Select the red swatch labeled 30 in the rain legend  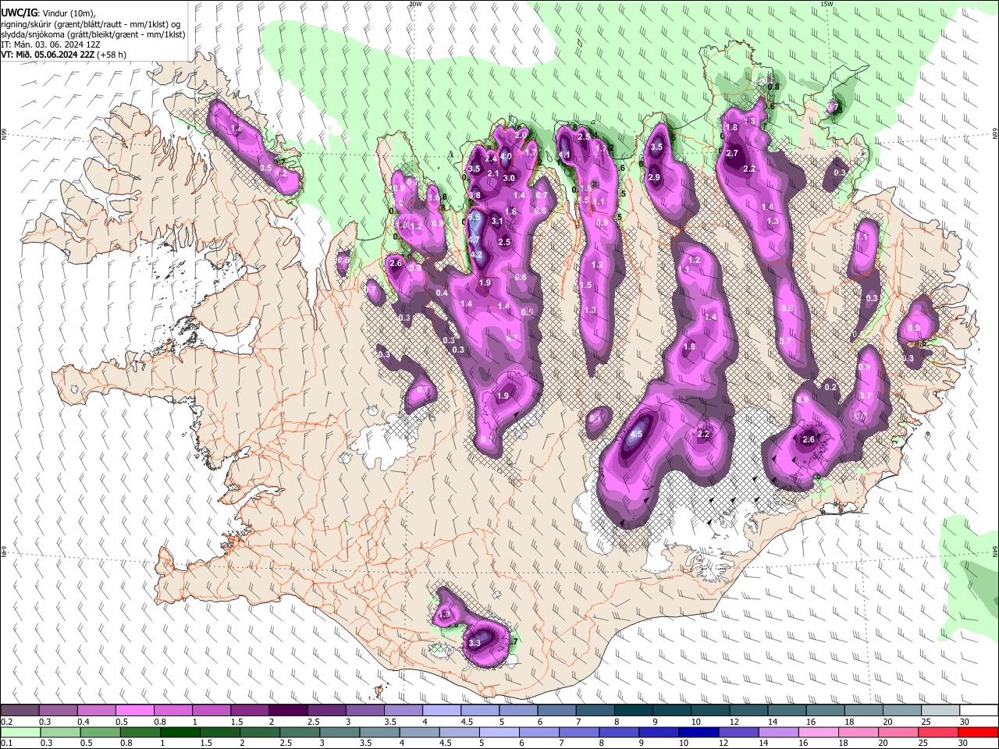(979, 732)
